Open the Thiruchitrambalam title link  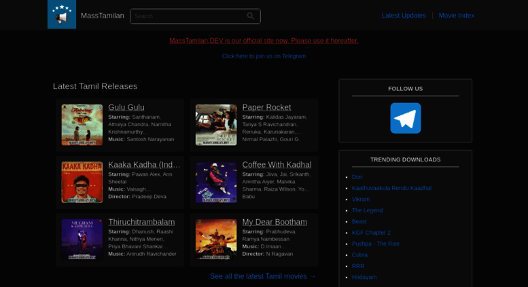[141, 222]
